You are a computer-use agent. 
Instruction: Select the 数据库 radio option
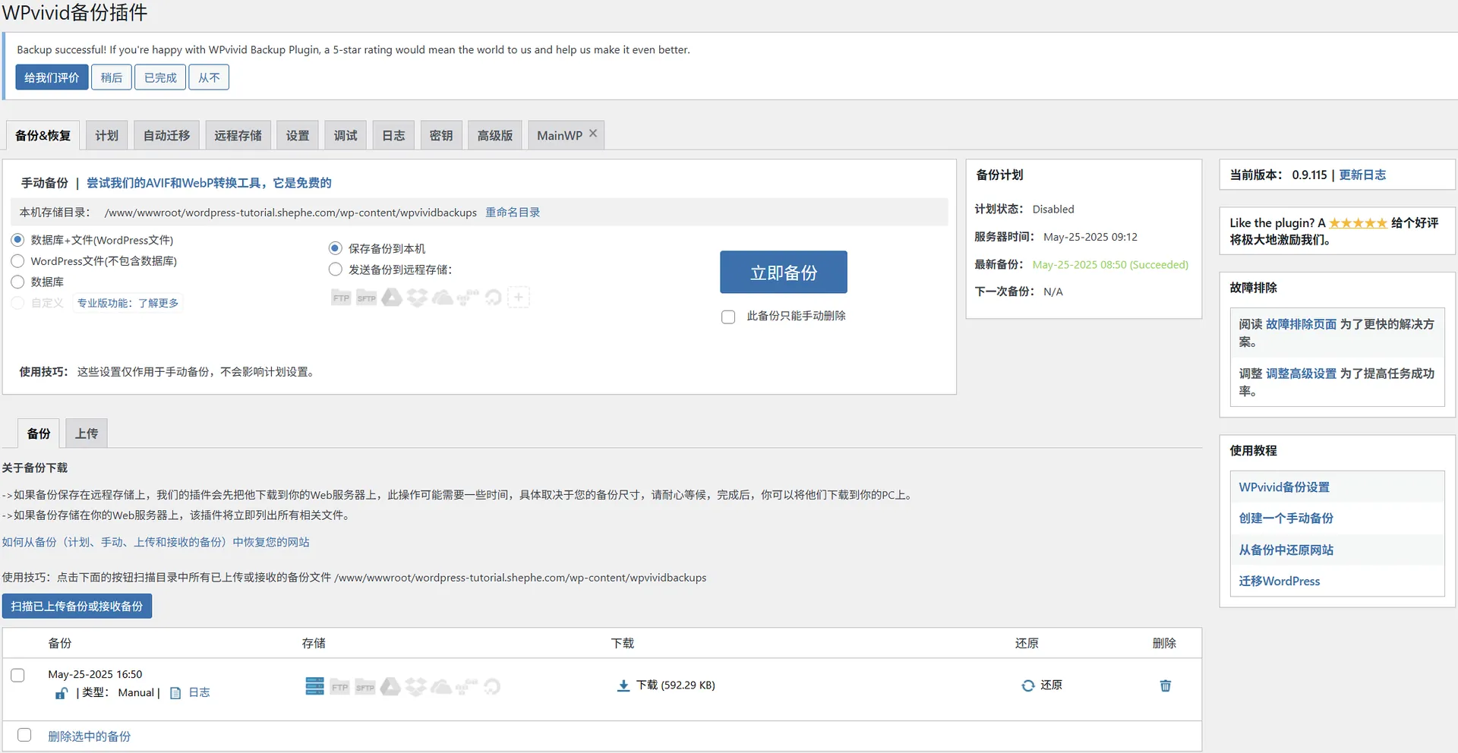[x=18, y=282]
